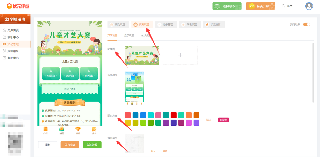Click the green 活动海报 button

point(92,145)
